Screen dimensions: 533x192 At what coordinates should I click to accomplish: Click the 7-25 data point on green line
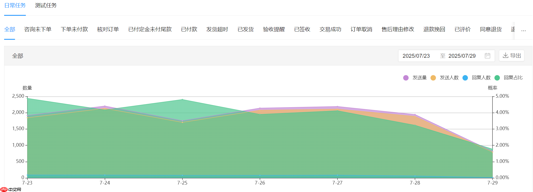(x=182, y=99)
